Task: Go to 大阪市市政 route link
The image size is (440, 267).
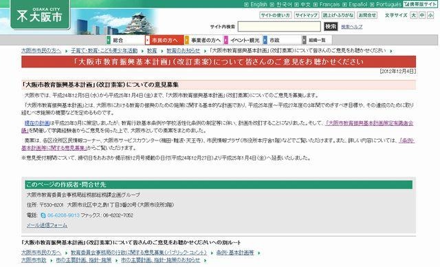Action: (x=34, y=260)
